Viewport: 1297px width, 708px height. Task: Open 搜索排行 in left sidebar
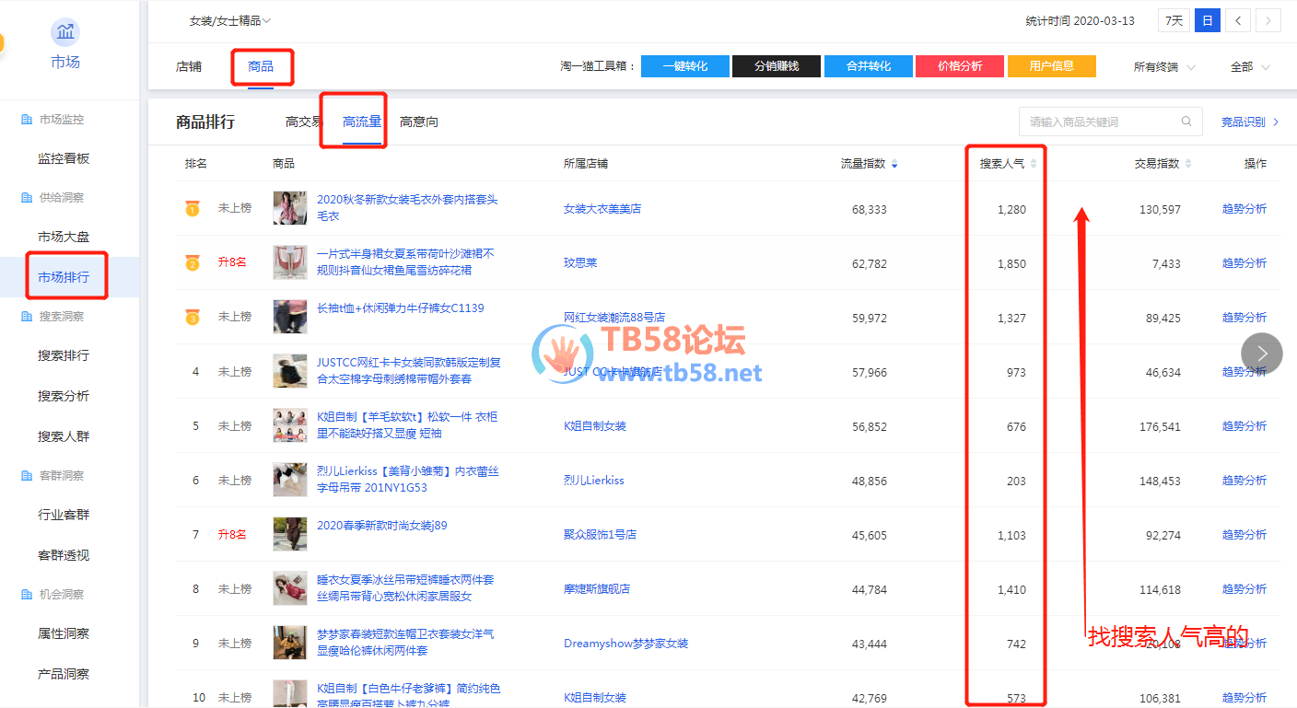(64, 355)
